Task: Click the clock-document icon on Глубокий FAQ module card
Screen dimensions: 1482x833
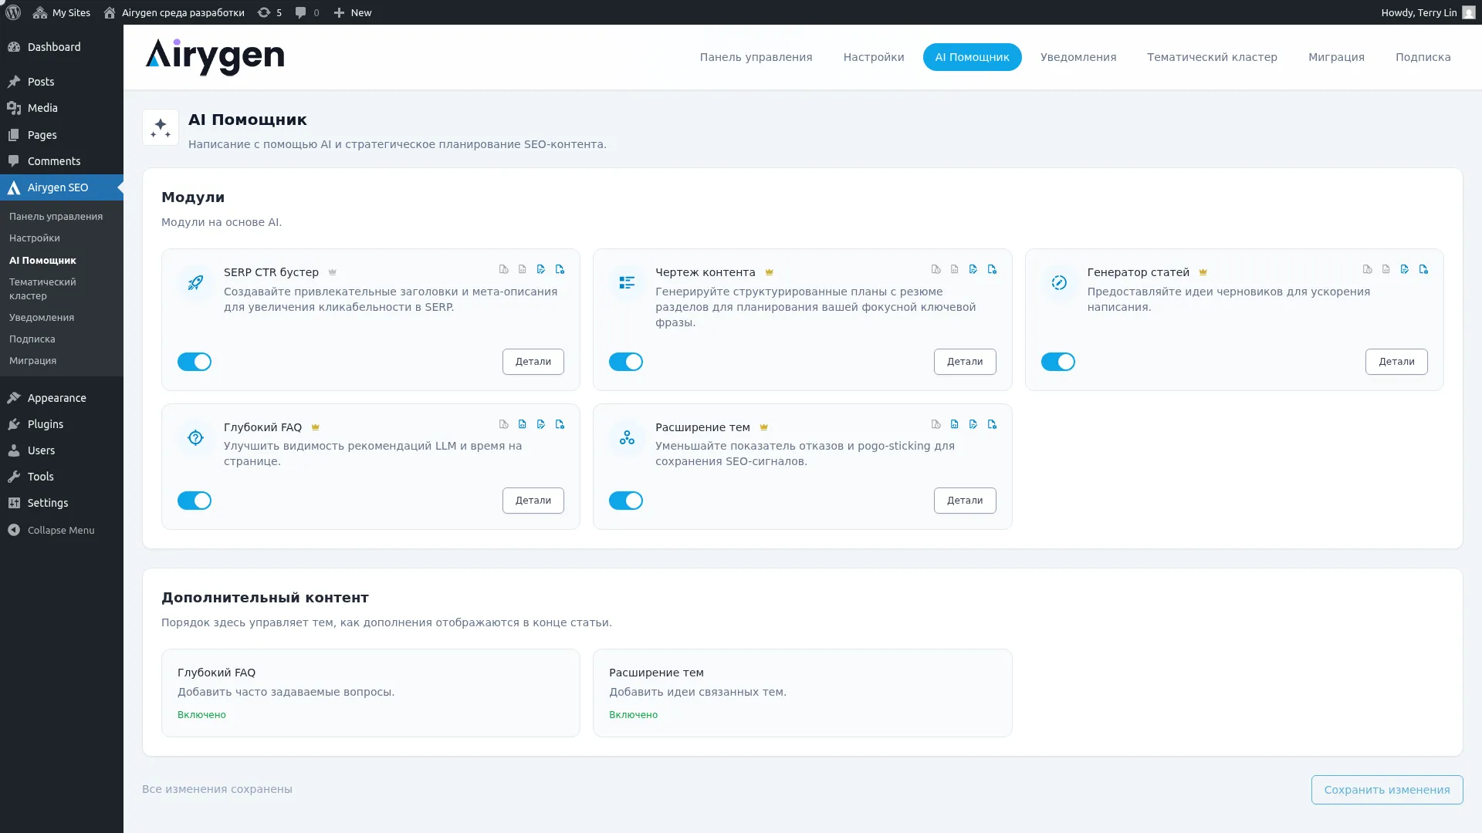Action: [x=504, y=424]
